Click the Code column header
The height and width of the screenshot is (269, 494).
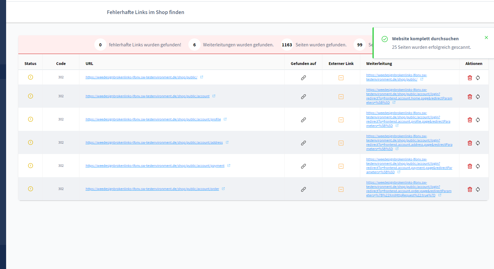[x=61, y=64]
